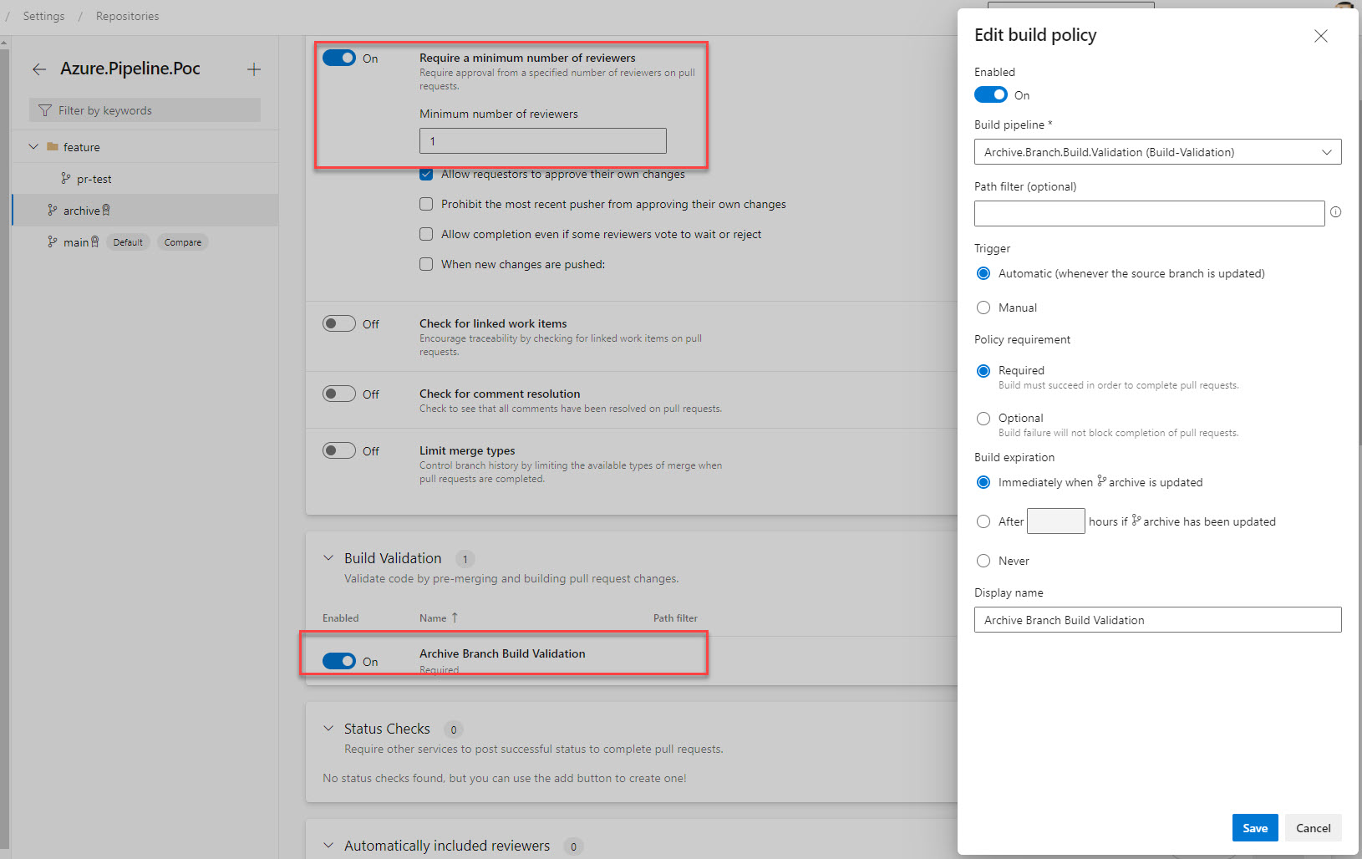Enable the Check for comment resolution toggle
1362x859 pixels.
click(x=339, y=393)
